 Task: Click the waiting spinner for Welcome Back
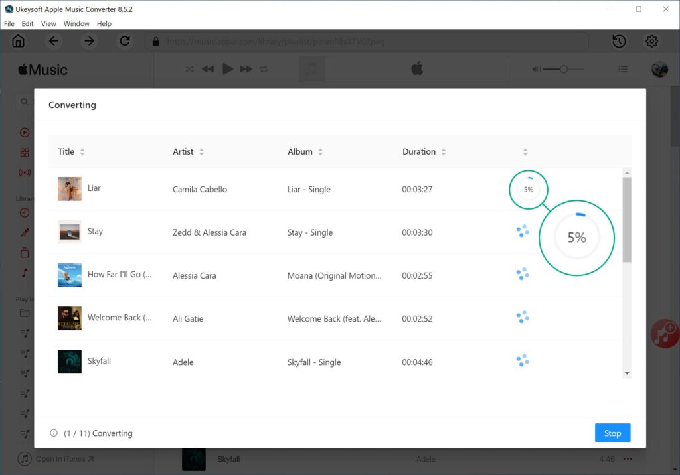[x=523, y=317]
